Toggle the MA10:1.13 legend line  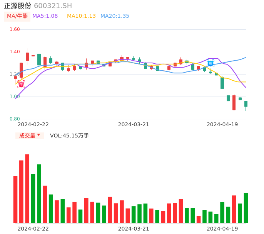[x=81, y=16]
